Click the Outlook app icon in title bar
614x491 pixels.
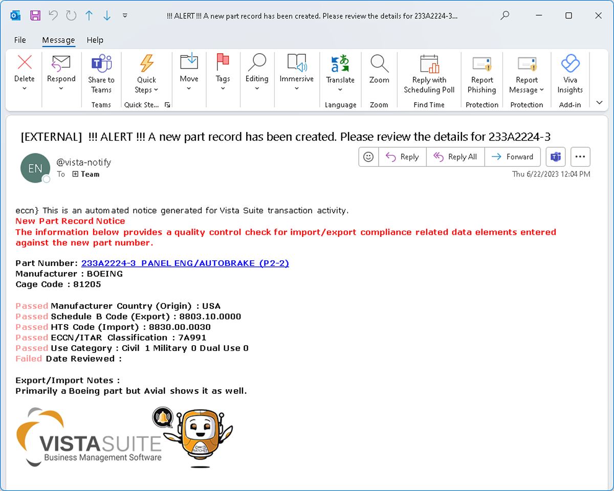(x=16, y=16)
